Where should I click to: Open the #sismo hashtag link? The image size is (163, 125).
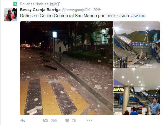(x=138, y=16)
